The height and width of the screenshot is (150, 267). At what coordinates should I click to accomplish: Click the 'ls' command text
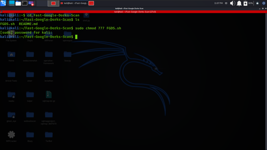tap(77, 19)
